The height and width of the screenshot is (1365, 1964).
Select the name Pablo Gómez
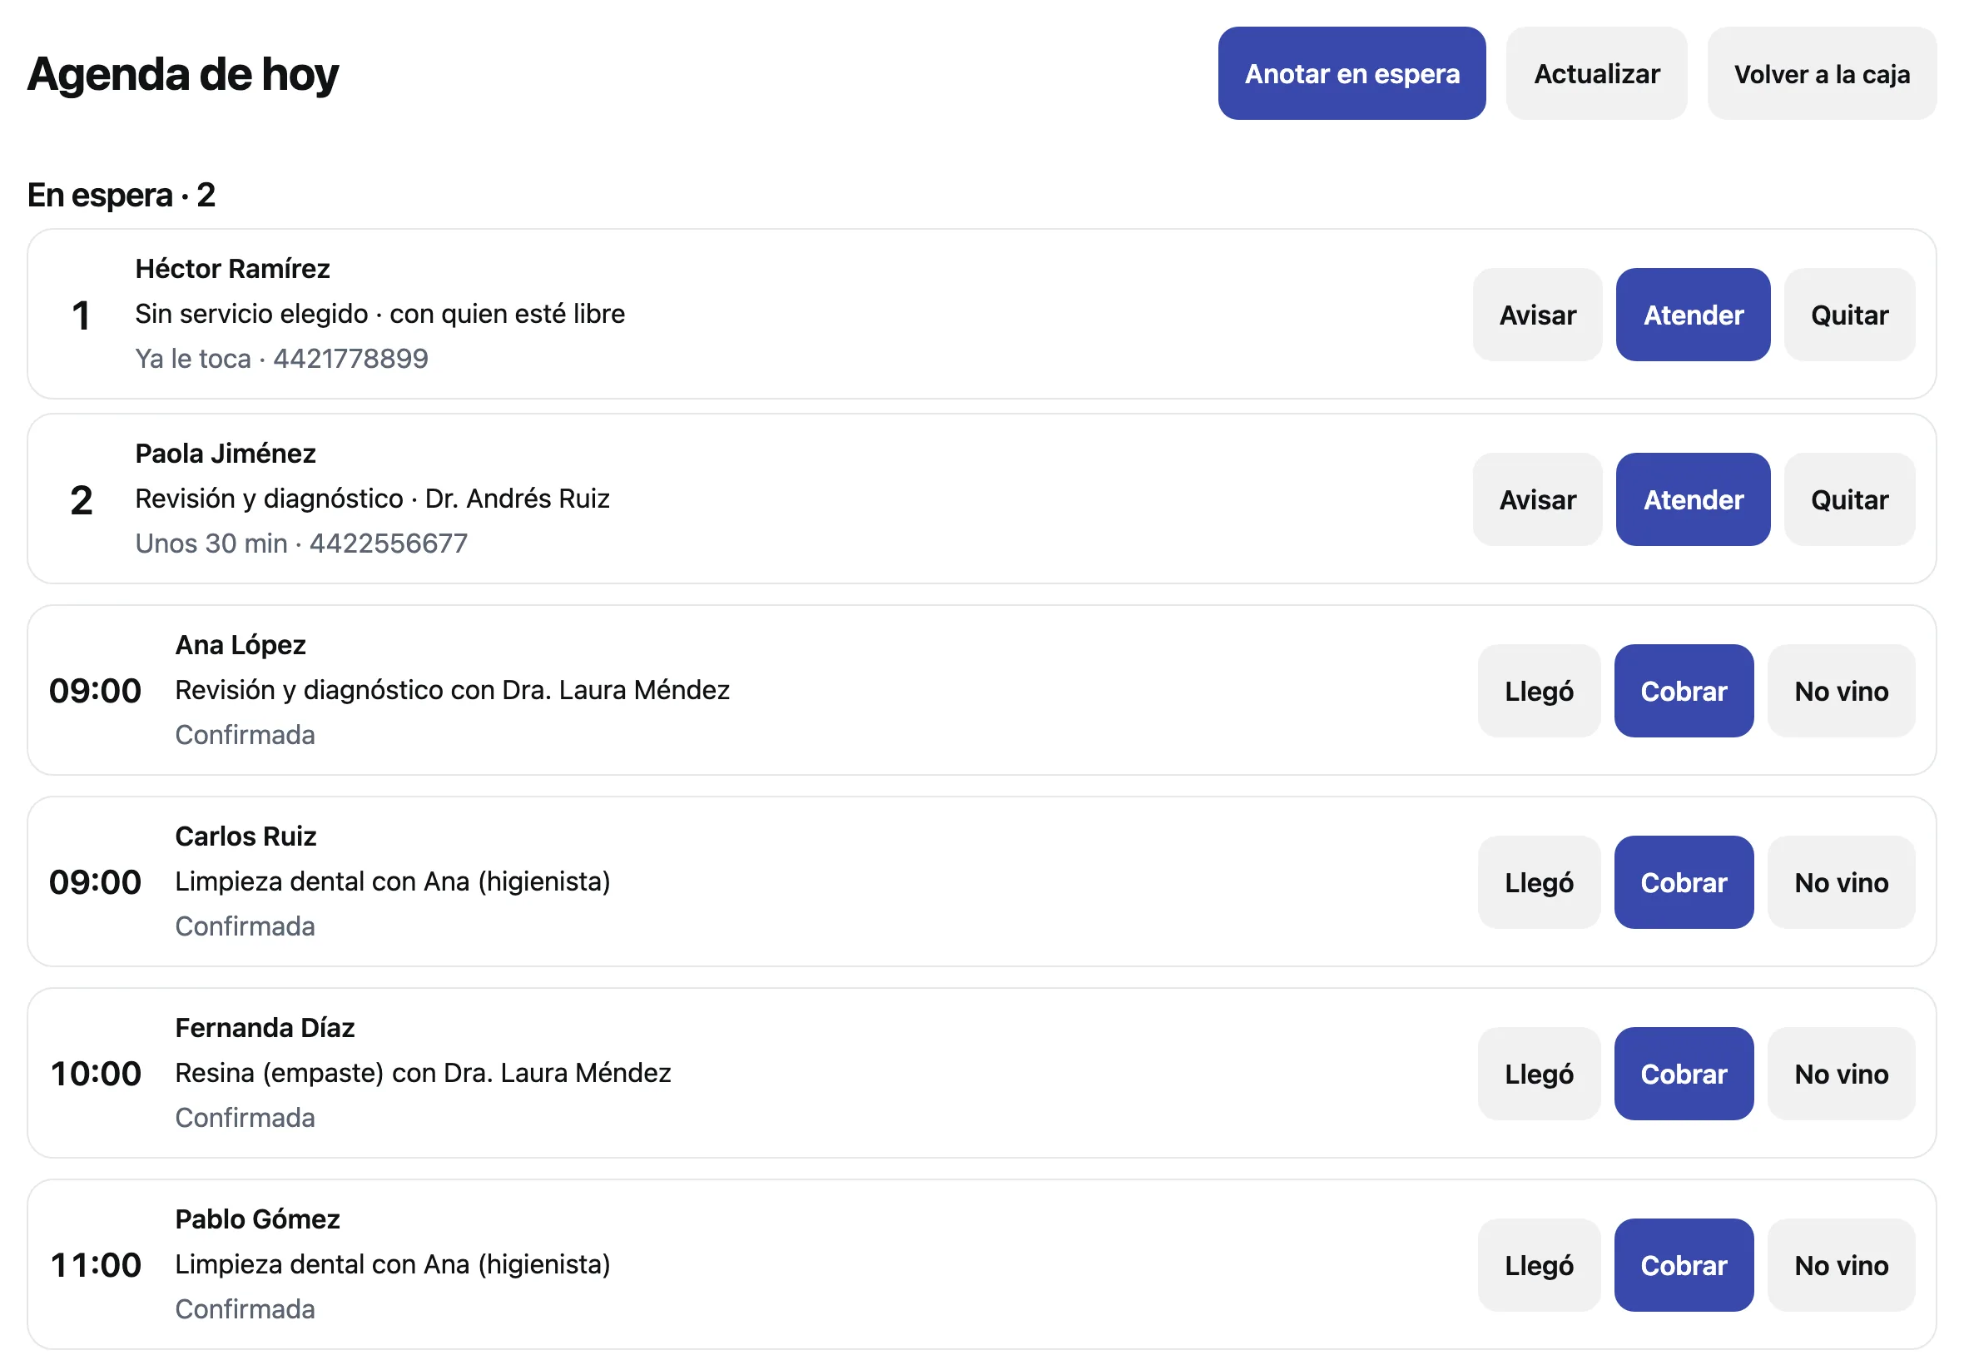[257, 1219]
